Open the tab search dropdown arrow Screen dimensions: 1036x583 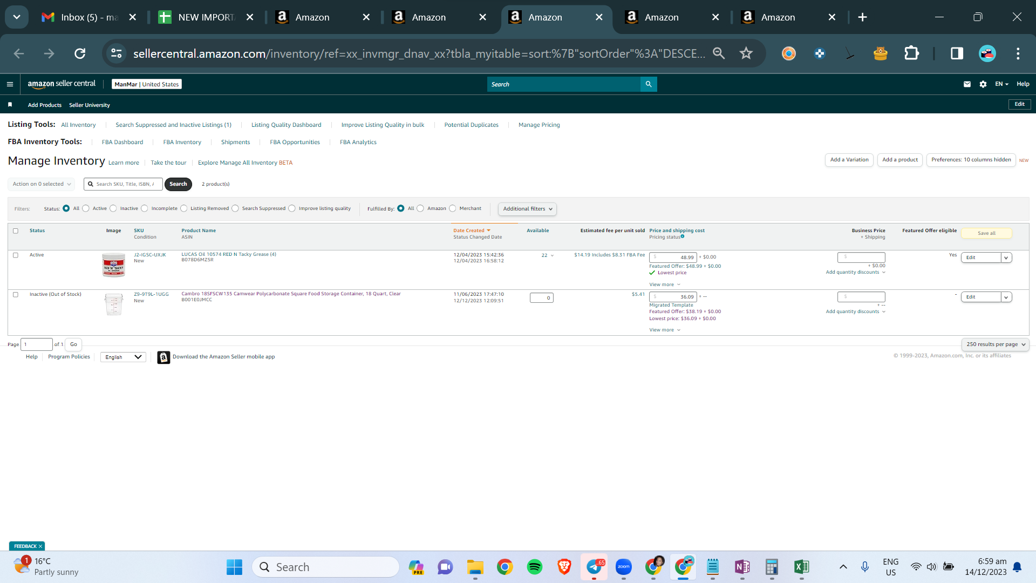17,17
